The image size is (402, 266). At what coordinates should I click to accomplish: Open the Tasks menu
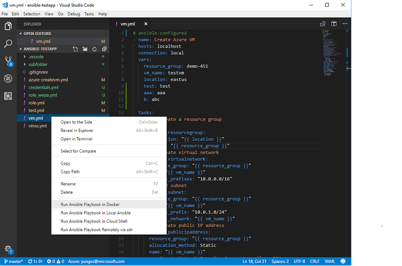point(89,14)
